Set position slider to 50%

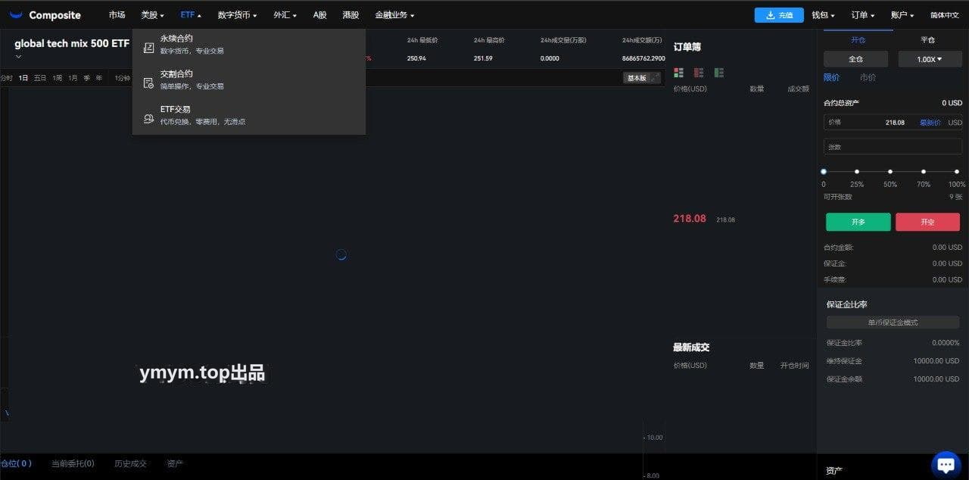[x=890, y=172]
